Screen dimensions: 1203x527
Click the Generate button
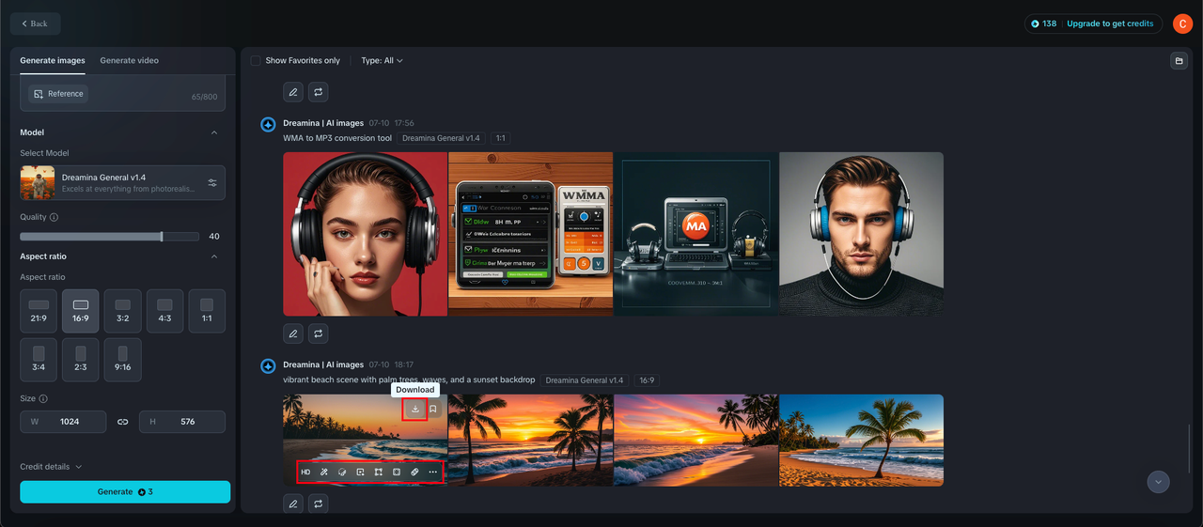[x=125, y=492]
